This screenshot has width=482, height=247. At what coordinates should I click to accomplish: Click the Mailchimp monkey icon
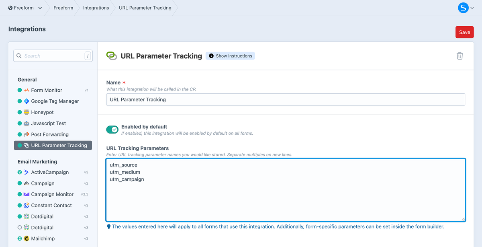coord(27,239)
